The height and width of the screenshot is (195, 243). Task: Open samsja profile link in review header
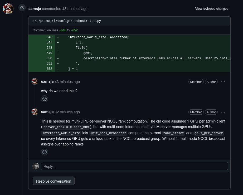coord(35,9)
